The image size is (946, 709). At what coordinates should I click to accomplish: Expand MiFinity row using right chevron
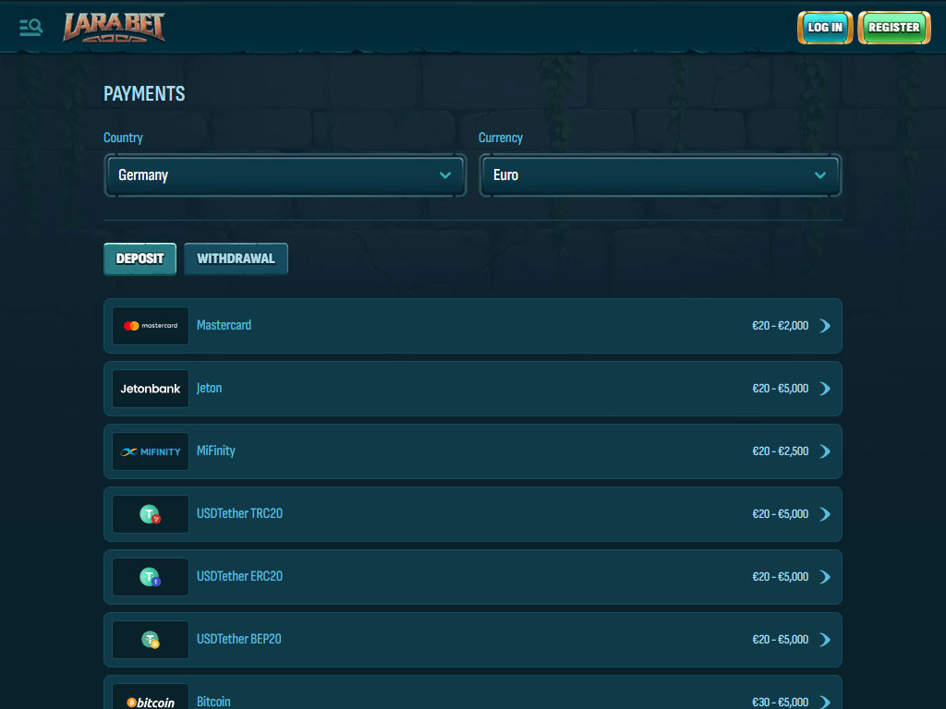(x=825, y=451)
